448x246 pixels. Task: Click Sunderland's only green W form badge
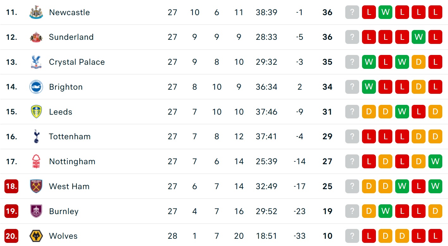tap(419, 37)
